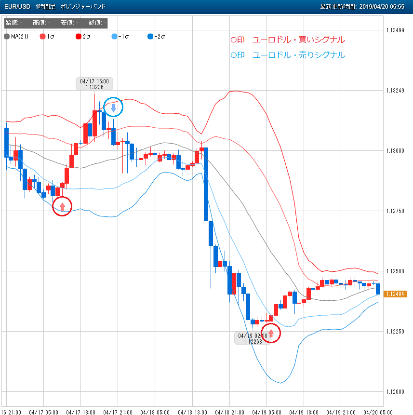Click the 04/19 02:00 low price tooltip
This screenshot has width=413, height=415.
click(253, 338)
